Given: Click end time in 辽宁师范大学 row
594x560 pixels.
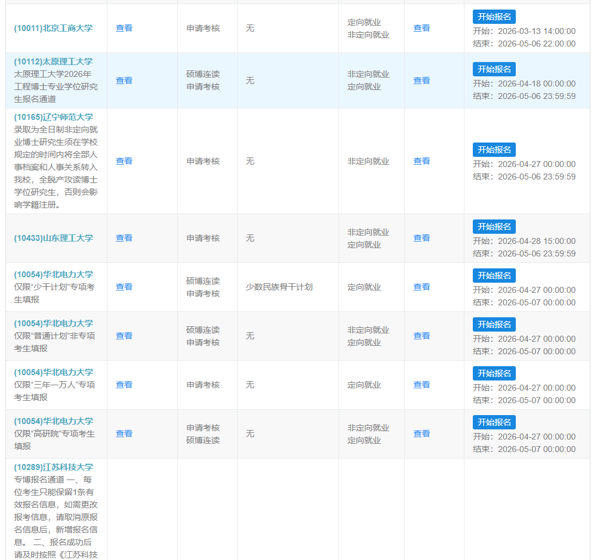Looking at the screenshot, I should [537, 177].
